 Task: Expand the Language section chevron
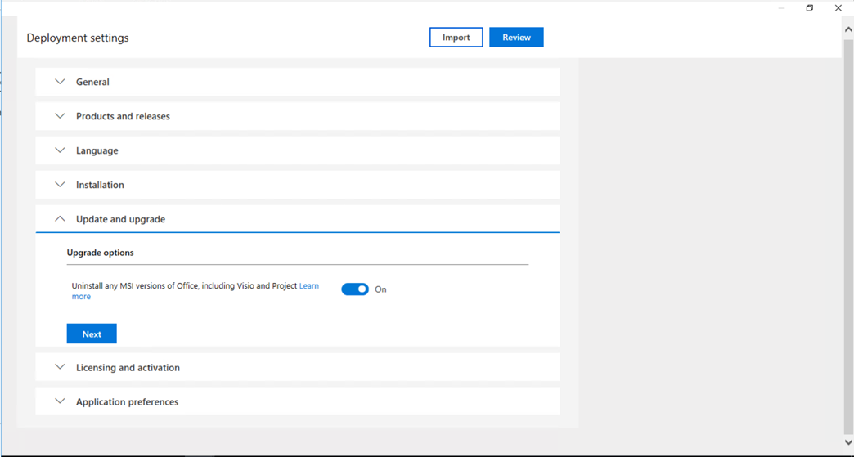(x=60, y=150)
